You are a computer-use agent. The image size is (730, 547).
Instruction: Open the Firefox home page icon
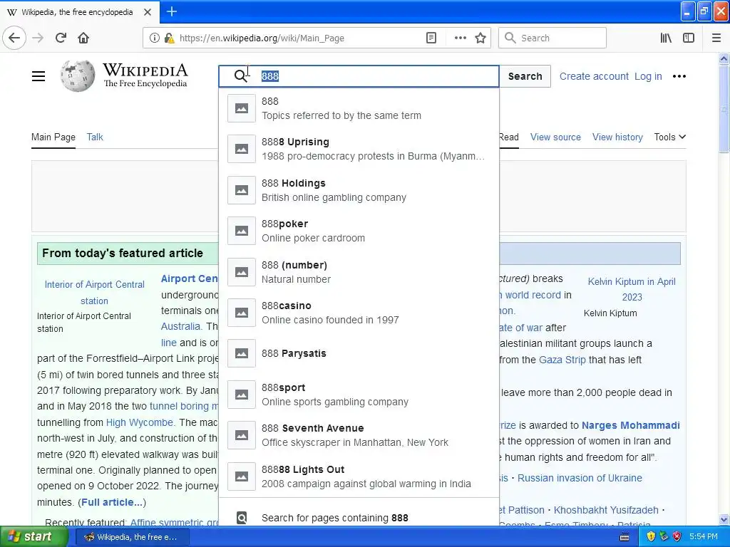pyautogui.click(x=83, y=38)
